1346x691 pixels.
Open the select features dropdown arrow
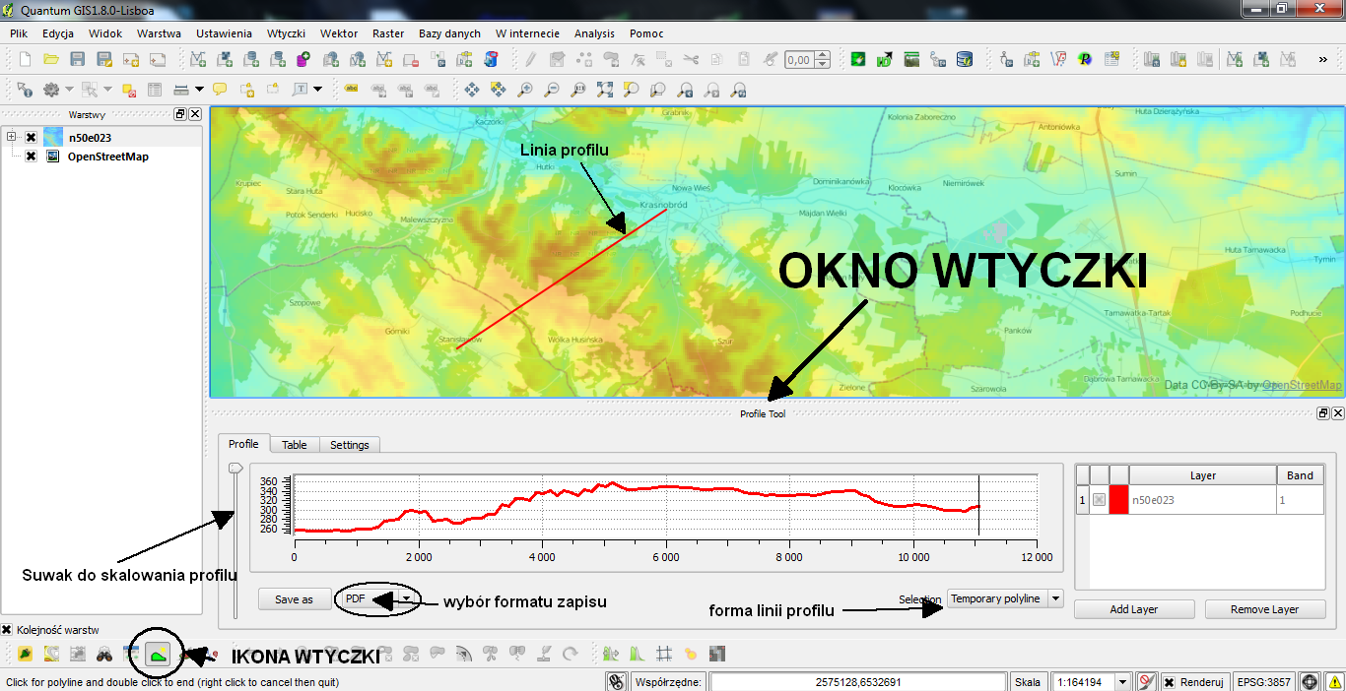[x=107, y=89]
